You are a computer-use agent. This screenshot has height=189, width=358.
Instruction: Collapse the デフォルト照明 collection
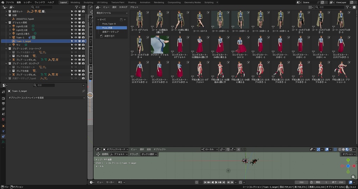pos(7,23)
